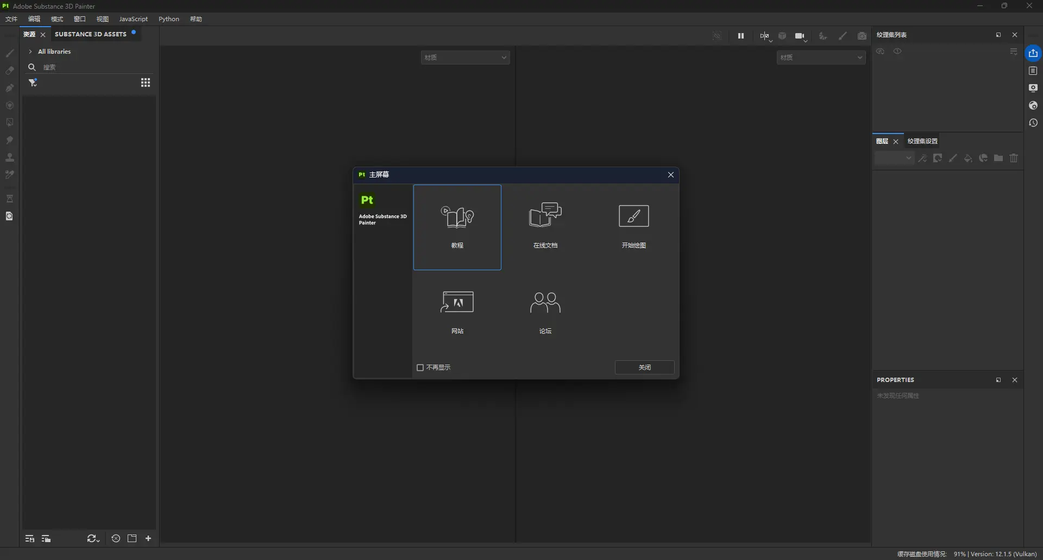
Task: Close the 主屏幕 dialog with the X
Action: tap(670, 175)
